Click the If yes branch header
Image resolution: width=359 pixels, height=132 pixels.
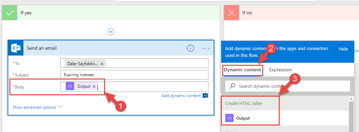[x=111, y=13]
